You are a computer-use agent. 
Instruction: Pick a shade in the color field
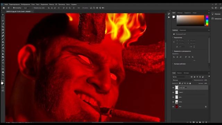coord(190,20)
